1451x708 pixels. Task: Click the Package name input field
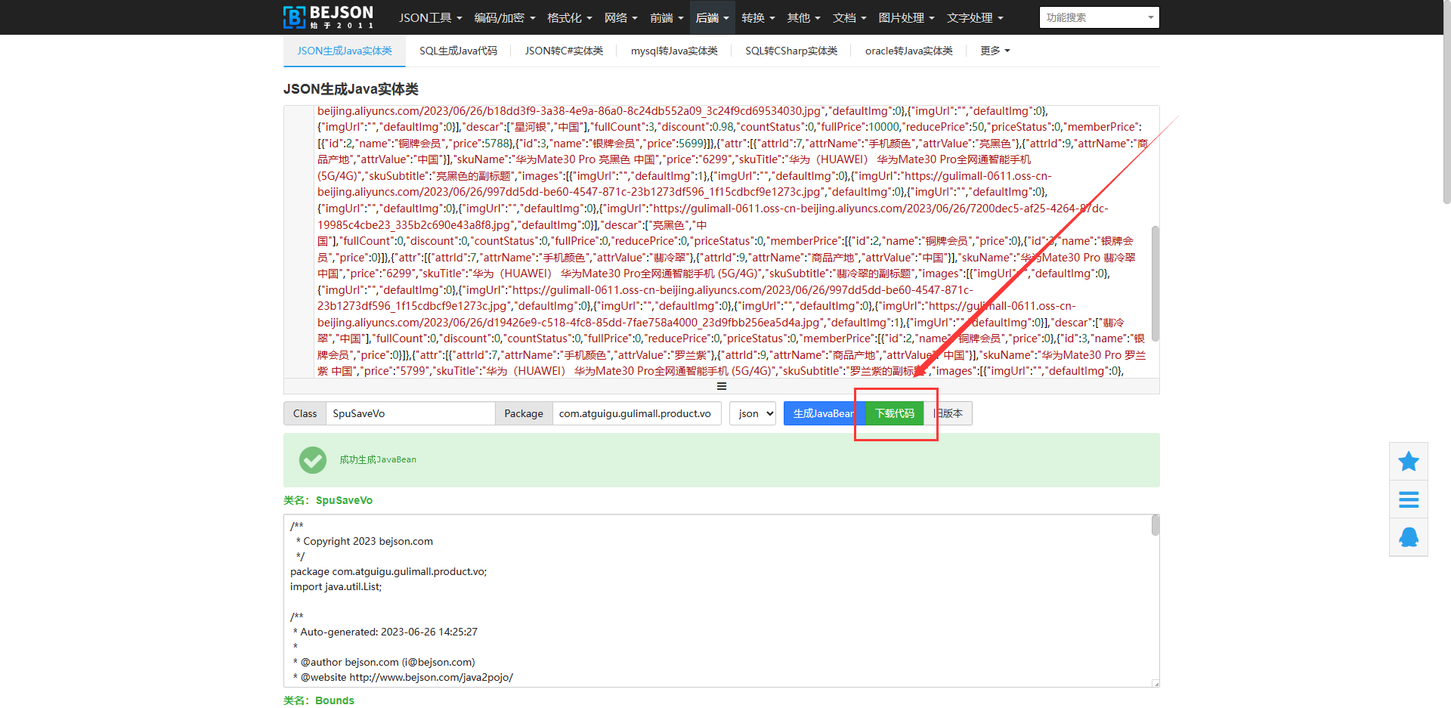pyautogui.click(x=636, y=413)
